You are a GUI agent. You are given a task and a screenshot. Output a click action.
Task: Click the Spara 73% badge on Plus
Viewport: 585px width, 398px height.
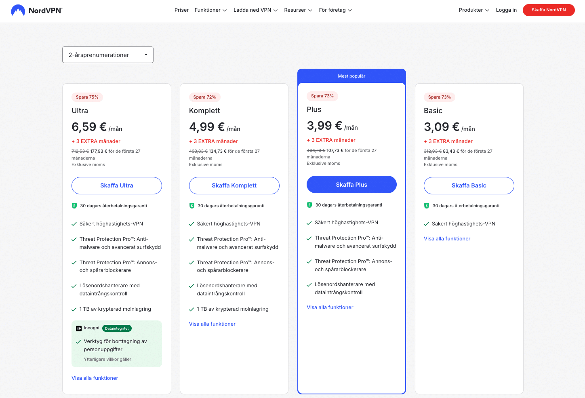[x=322, y=96]
